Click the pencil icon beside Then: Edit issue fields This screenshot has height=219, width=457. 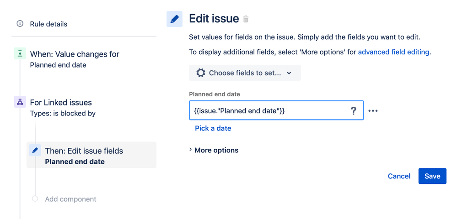(35, 151)
